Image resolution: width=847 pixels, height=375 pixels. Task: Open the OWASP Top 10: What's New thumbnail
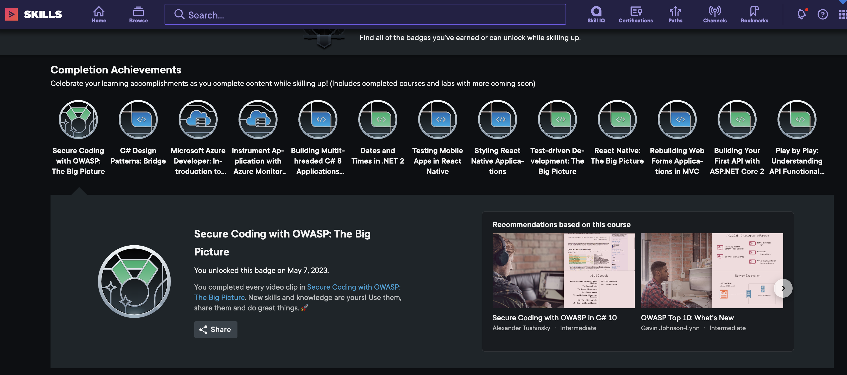(x=712, y=271)
